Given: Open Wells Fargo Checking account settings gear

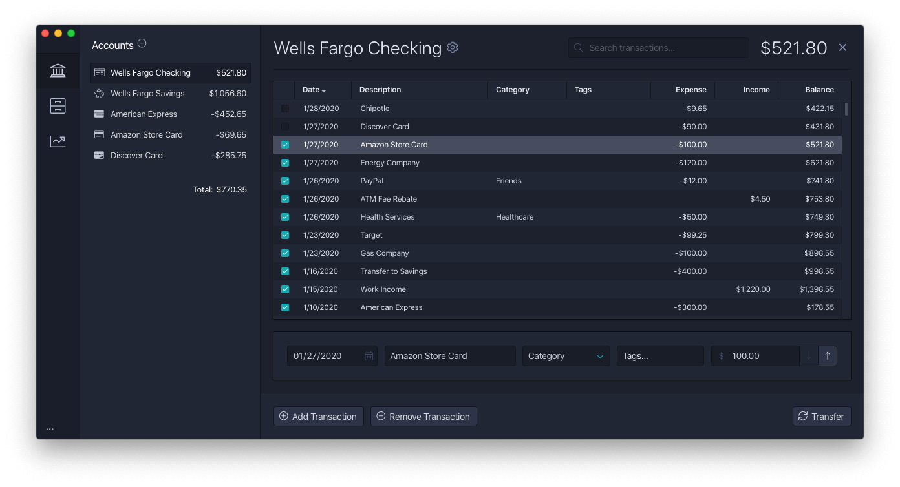Looking at the screenshot, I should pyautogui.click(x=452, y=47).
